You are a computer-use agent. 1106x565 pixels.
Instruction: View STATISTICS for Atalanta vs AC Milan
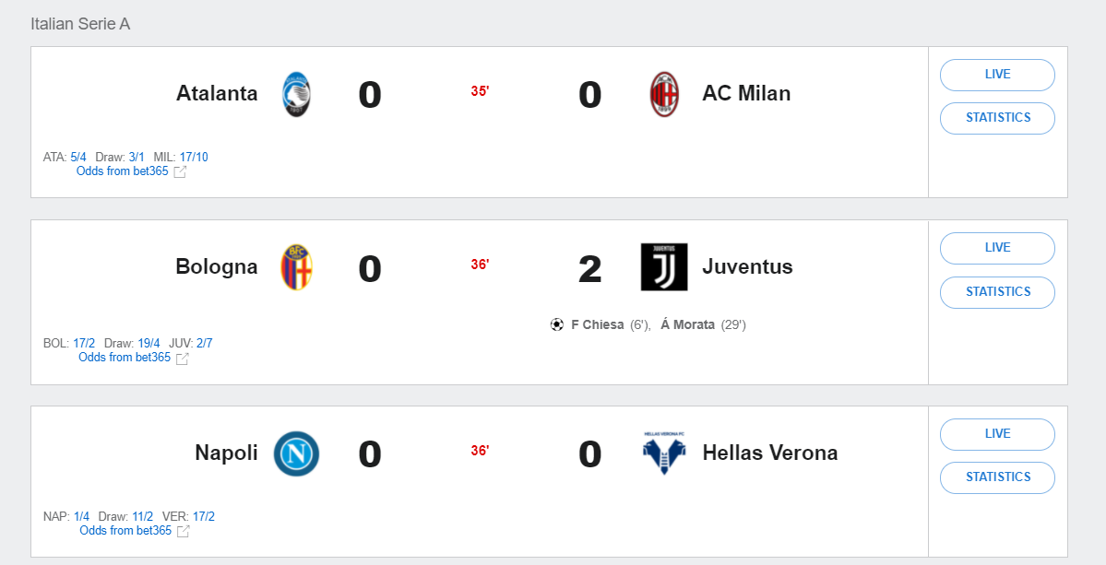[x=997, y=118]
